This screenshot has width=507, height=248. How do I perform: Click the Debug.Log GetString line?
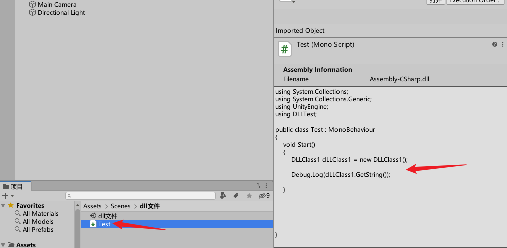click(341, 175)
